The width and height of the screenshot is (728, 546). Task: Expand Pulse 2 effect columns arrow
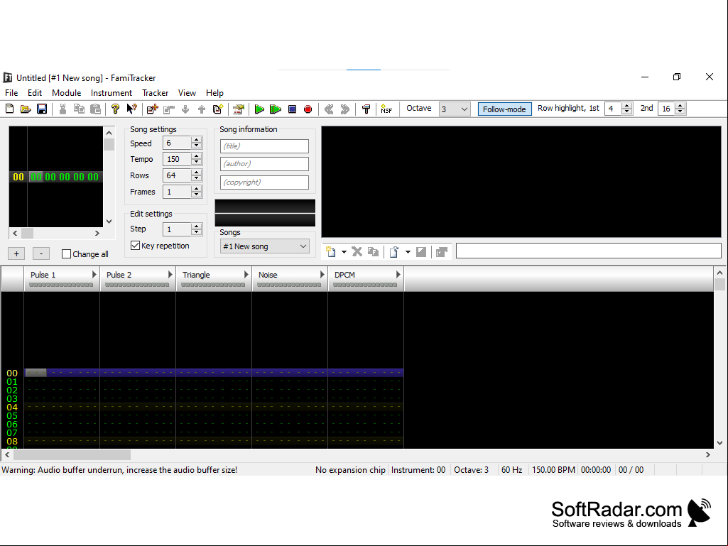[x=170, y=274]
